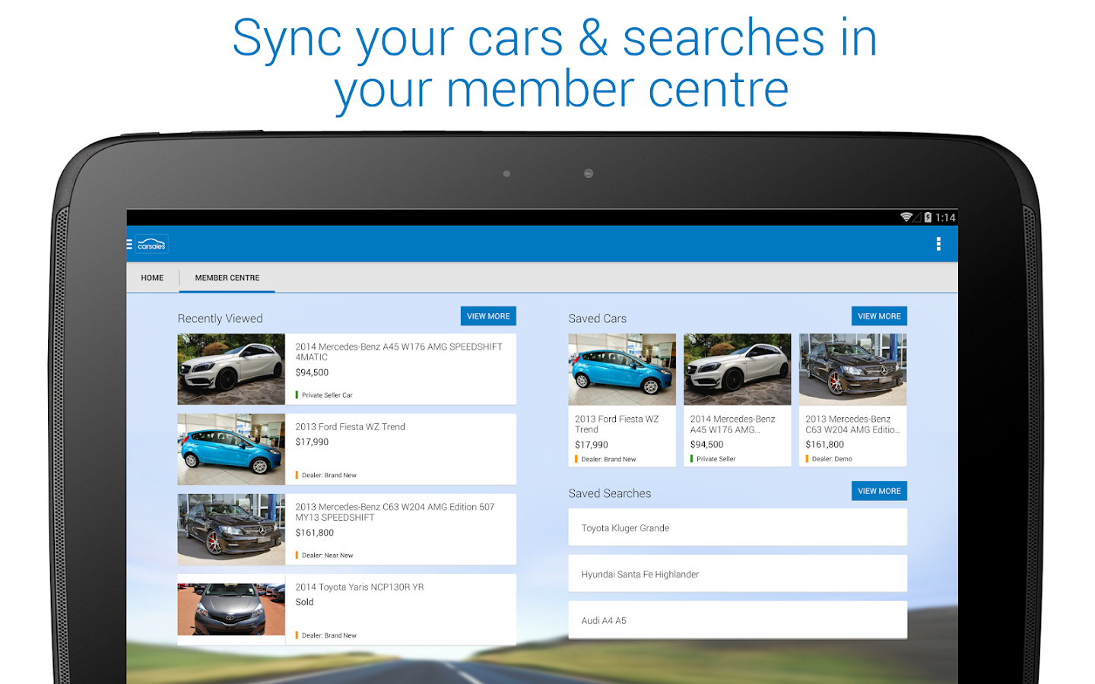Tap the battery status icon
Viewport: 1095px width, 684px height.
(928, 217)
